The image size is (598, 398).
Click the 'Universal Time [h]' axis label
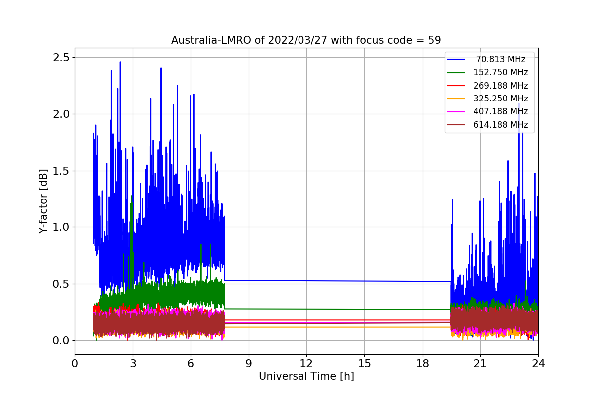(x=306, y=376)
